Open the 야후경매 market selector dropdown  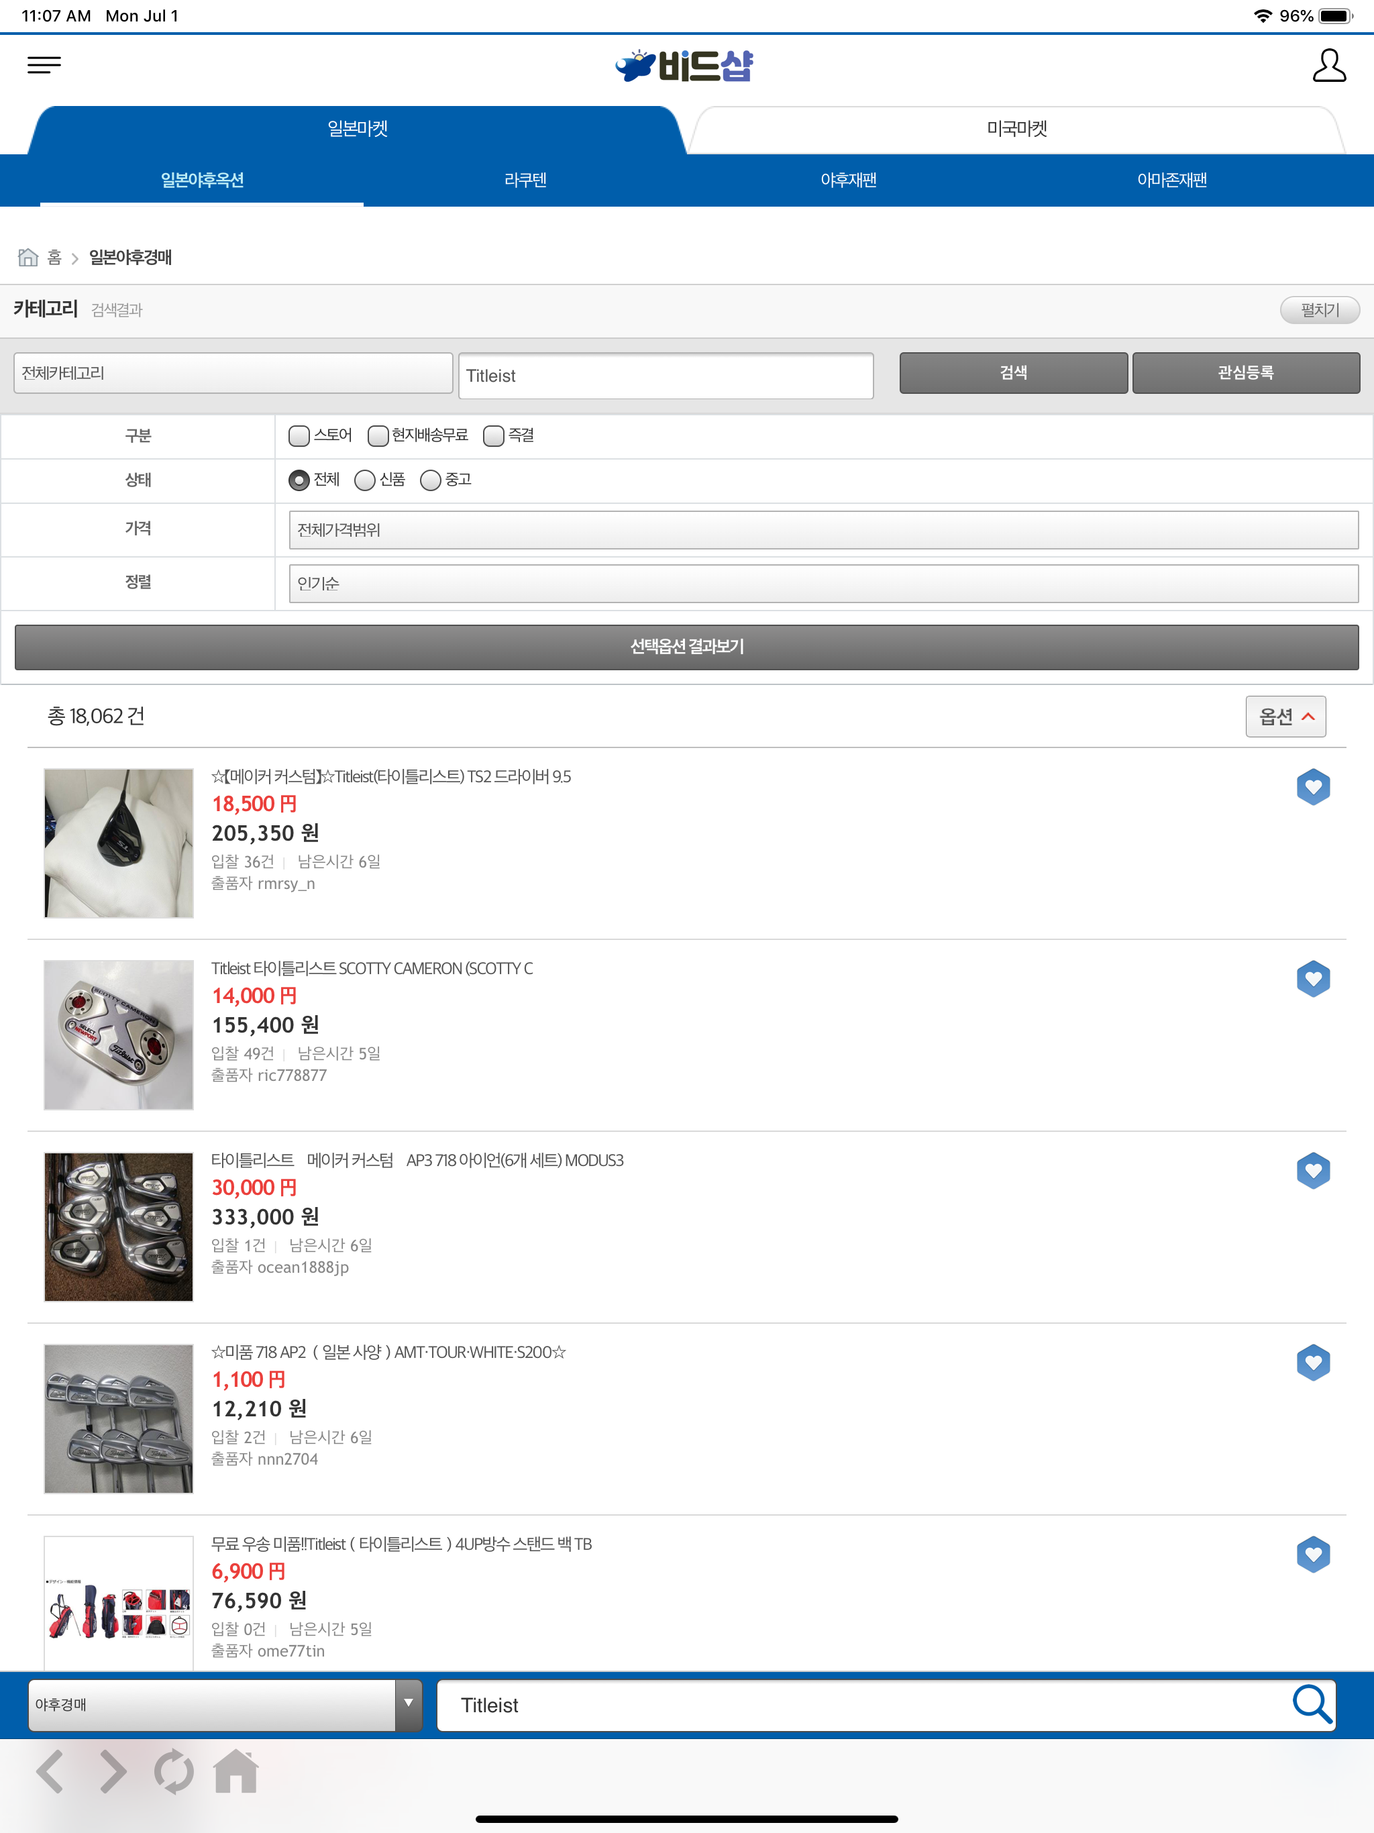point(225,1706)
